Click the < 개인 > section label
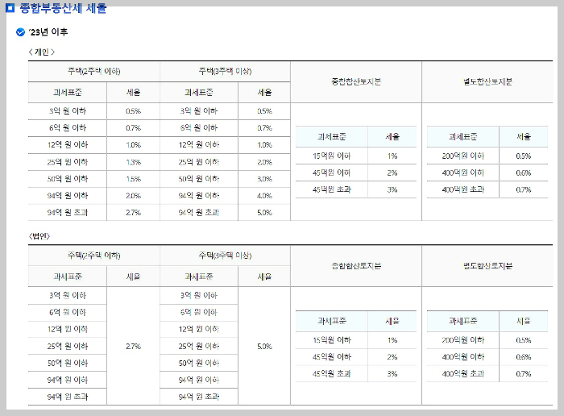Screen dimensions: 564x416 (x=42, y=52)
